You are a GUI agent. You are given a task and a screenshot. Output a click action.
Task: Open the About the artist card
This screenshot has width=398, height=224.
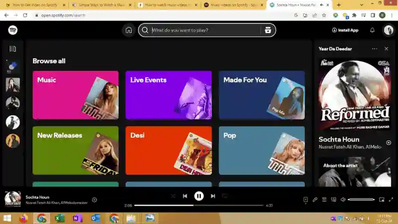coord(355,172)
